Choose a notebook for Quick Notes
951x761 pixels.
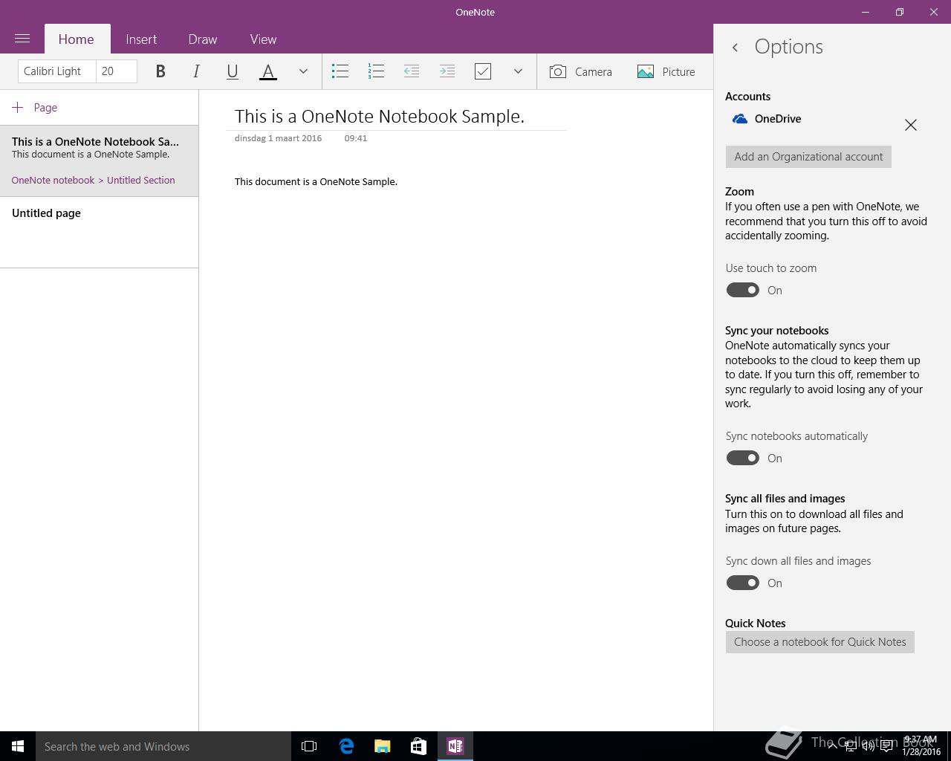[x=820, y=642]
